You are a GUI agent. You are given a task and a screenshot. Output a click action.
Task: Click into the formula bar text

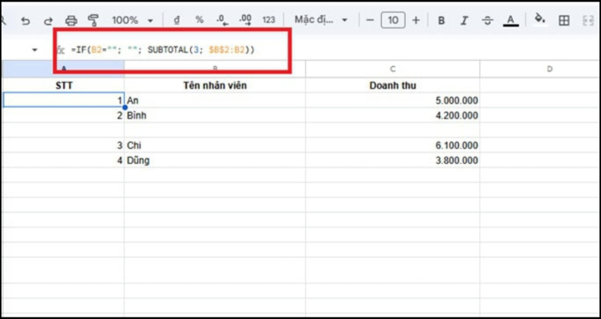[163, 50]
